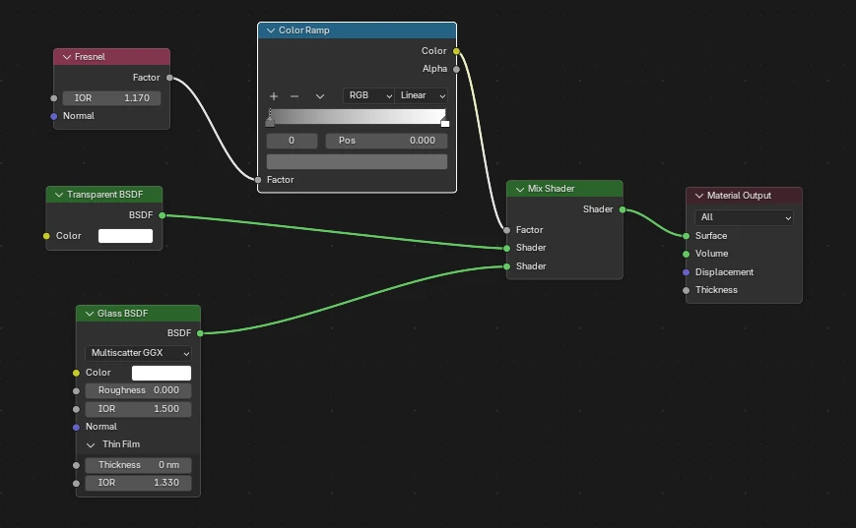Click the minus icon to remove color stop
856x528 pixels.
click(x=294, y=96)
